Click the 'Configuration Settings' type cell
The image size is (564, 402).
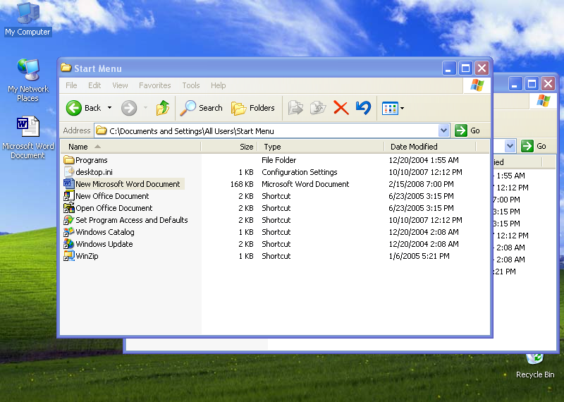point(299,172)
